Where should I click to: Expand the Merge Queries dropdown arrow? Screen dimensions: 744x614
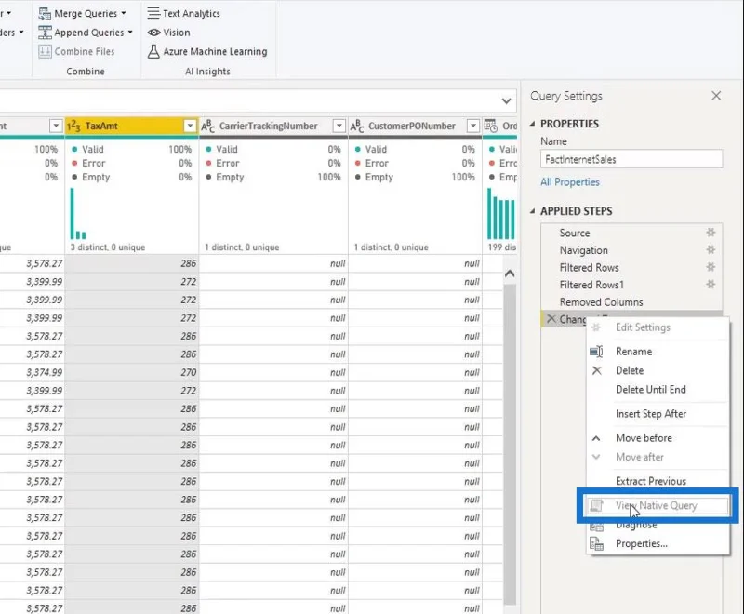coord(124,13)
